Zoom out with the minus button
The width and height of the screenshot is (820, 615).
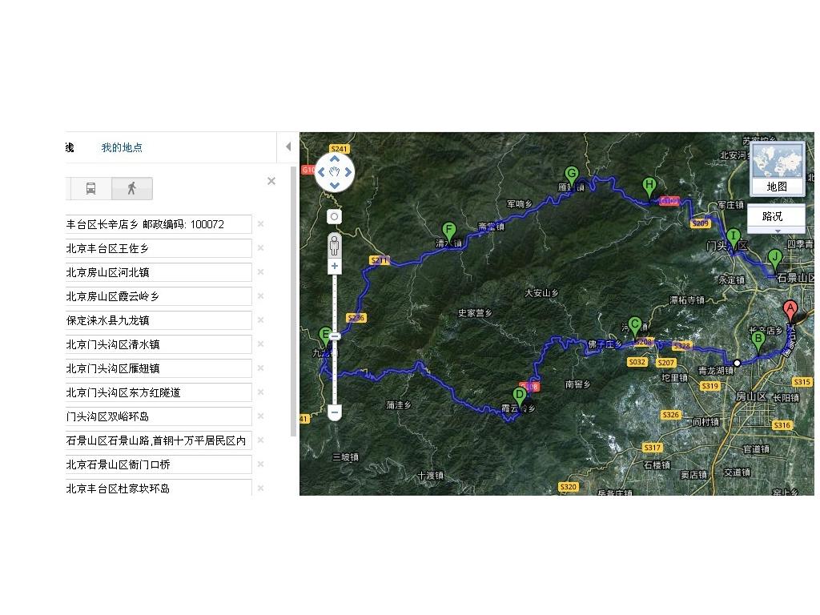pyautogui.click(x=335, y=412)
